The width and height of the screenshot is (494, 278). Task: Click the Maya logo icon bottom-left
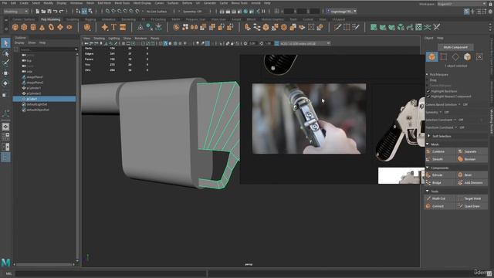pyautogui.click(x=5, y=263)
